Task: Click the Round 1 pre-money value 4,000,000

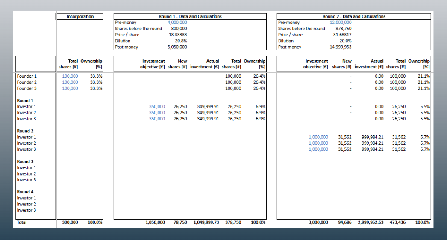Action: pos(177,22)
